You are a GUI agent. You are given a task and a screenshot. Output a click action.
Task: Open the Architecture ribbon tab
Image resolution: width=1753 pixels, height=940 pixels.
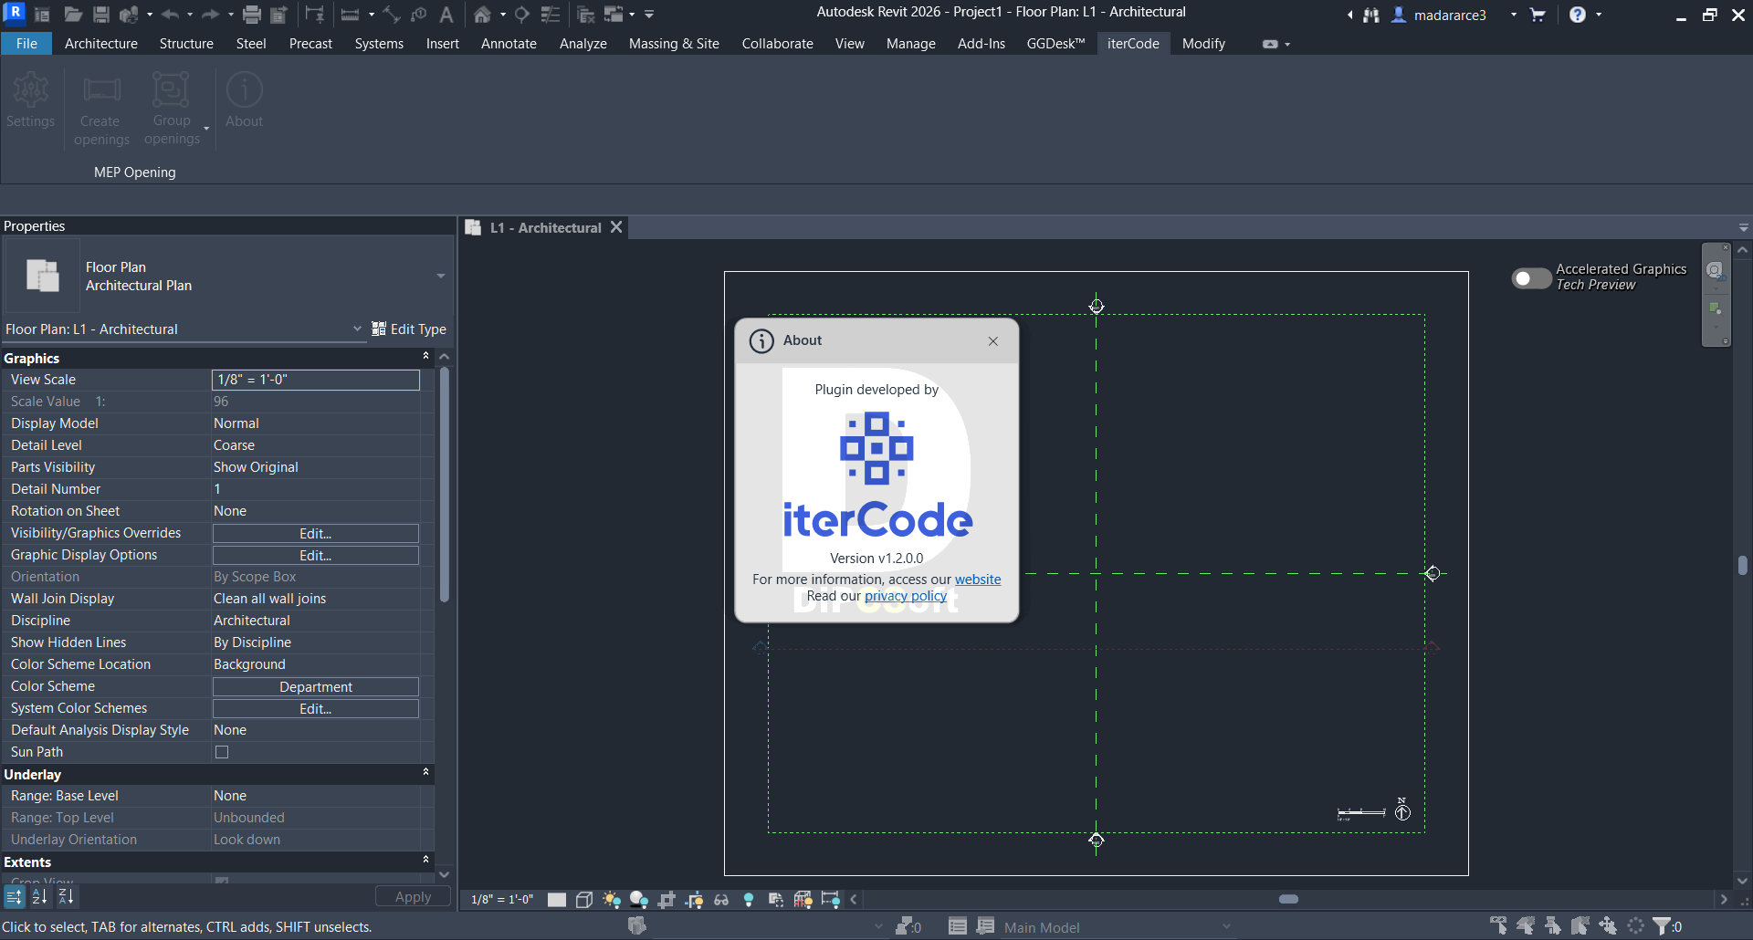pos(101,44)
